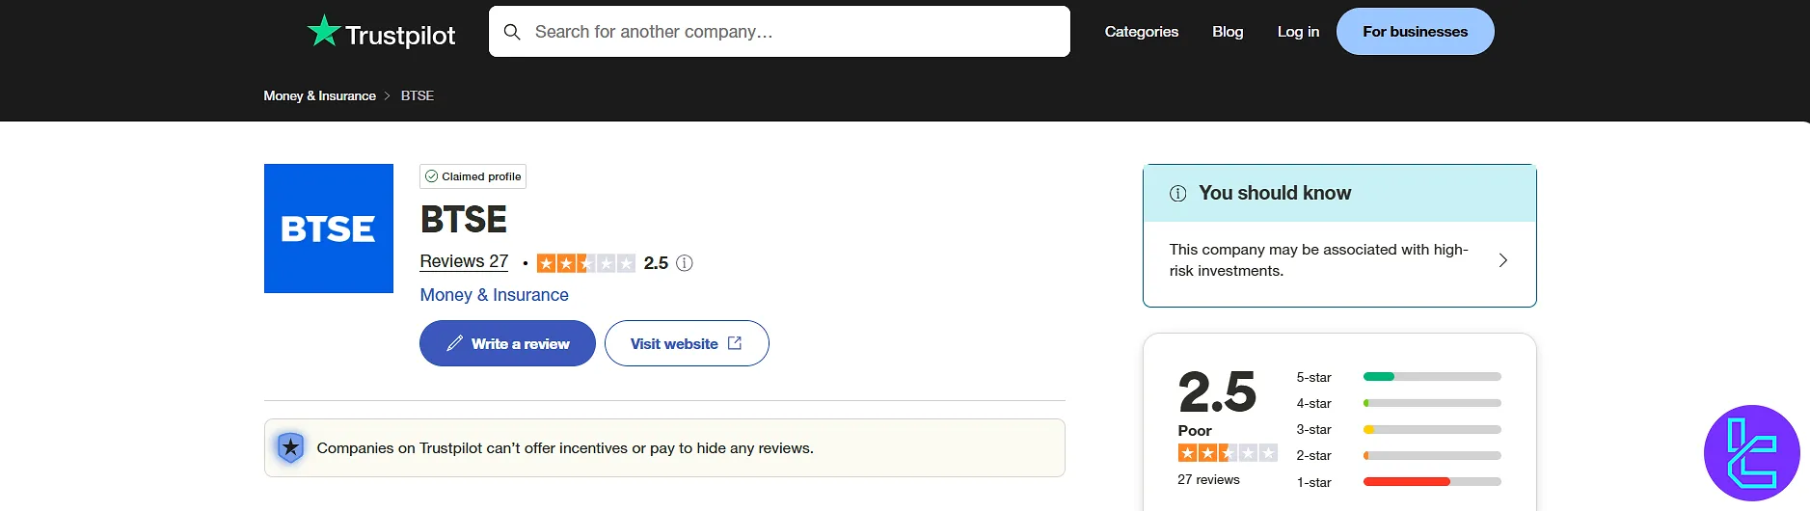Filter reviews by 4-star bar
The image size is (1810, 511).
click(x=1432, y=403)
